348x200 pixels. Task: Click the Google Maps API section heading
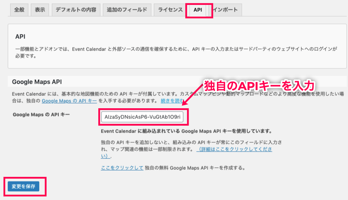coord(36,82)
